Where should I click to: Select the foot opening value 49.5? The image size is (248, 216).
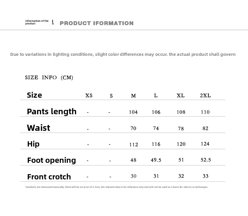click(x=156, y=160)
